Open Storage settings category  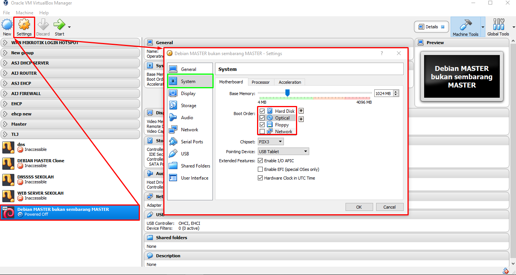pyautogui.click(x=190, y=106)
